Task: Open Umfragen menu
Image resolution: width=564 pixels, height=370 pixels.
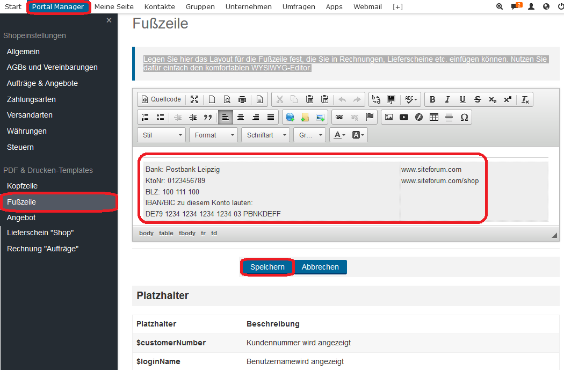Action: tap(299, 7)
